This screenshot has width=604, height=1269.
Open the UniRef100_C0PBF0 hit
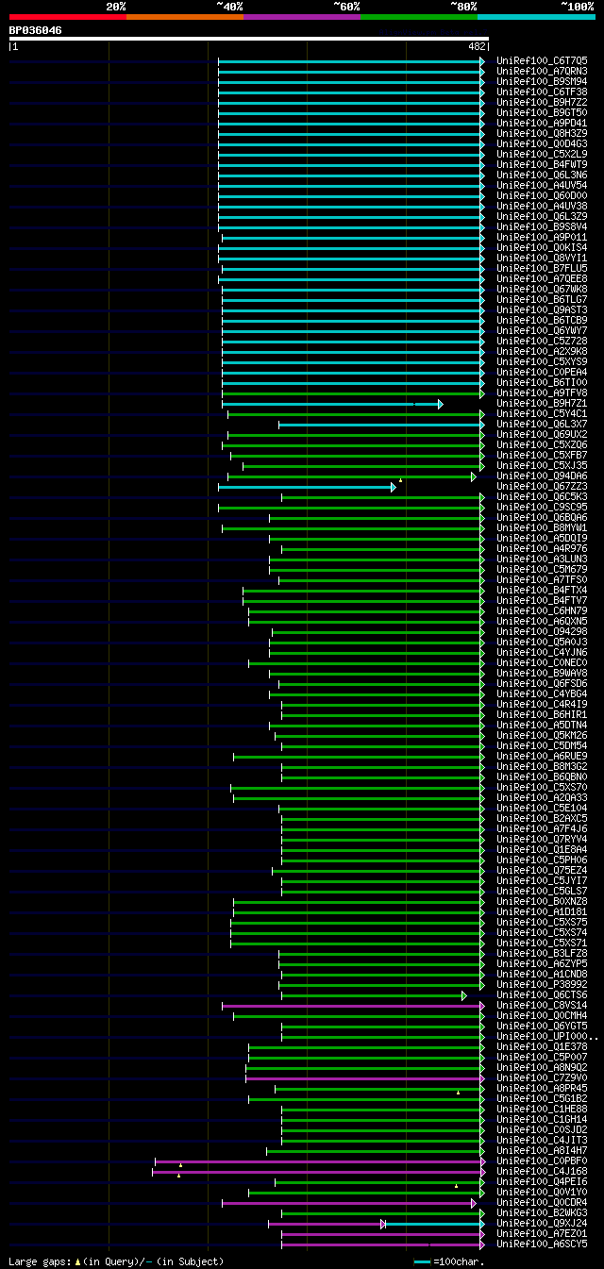tap(542, 1160)
